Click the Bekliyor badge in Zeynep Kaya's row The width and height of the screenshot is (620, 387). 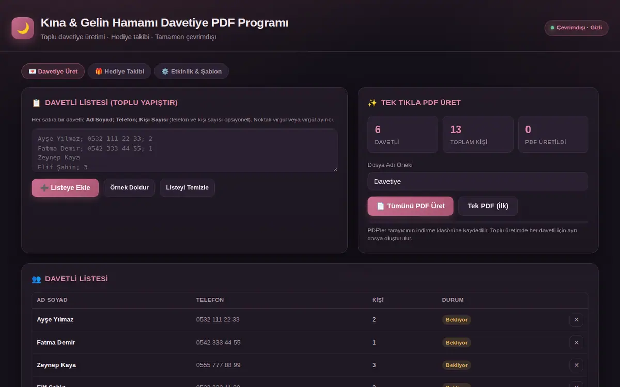point(457,365)
